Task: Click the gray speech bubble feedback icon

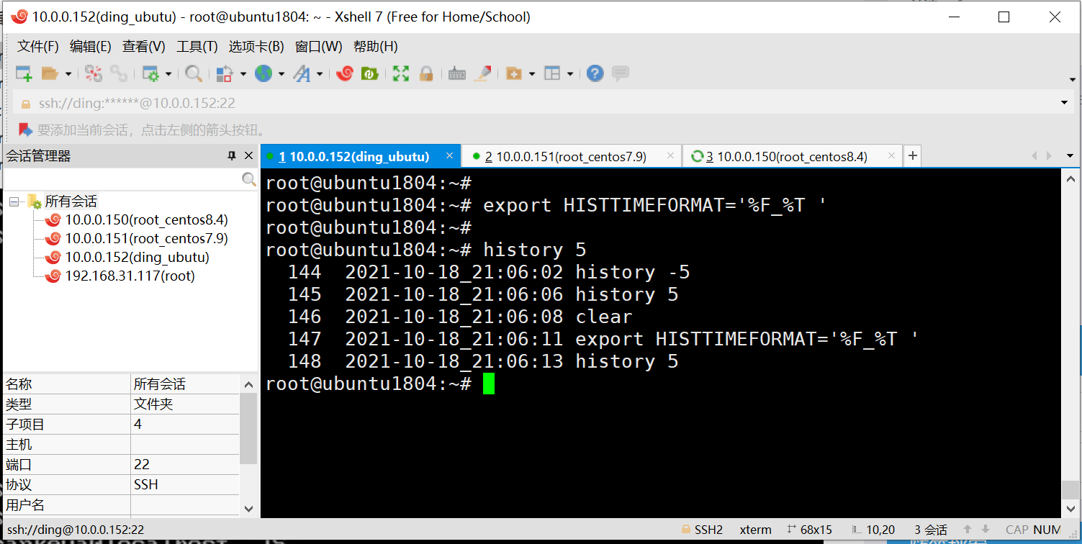Action: 621,73
